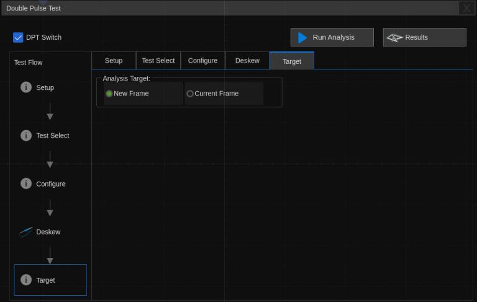The image size is (477, 302).
Task: Close the Double Pulse Test dialog
Action: (x=466, y=8)
